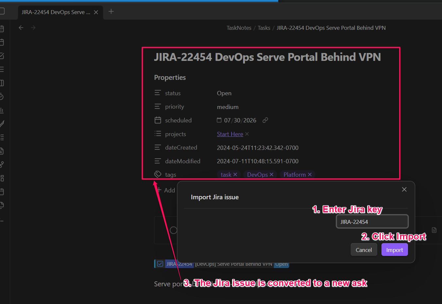Close the JIRA-22454 DevOps Serve tab
Viewport: 442px width, 304px height.
[96, 12]
